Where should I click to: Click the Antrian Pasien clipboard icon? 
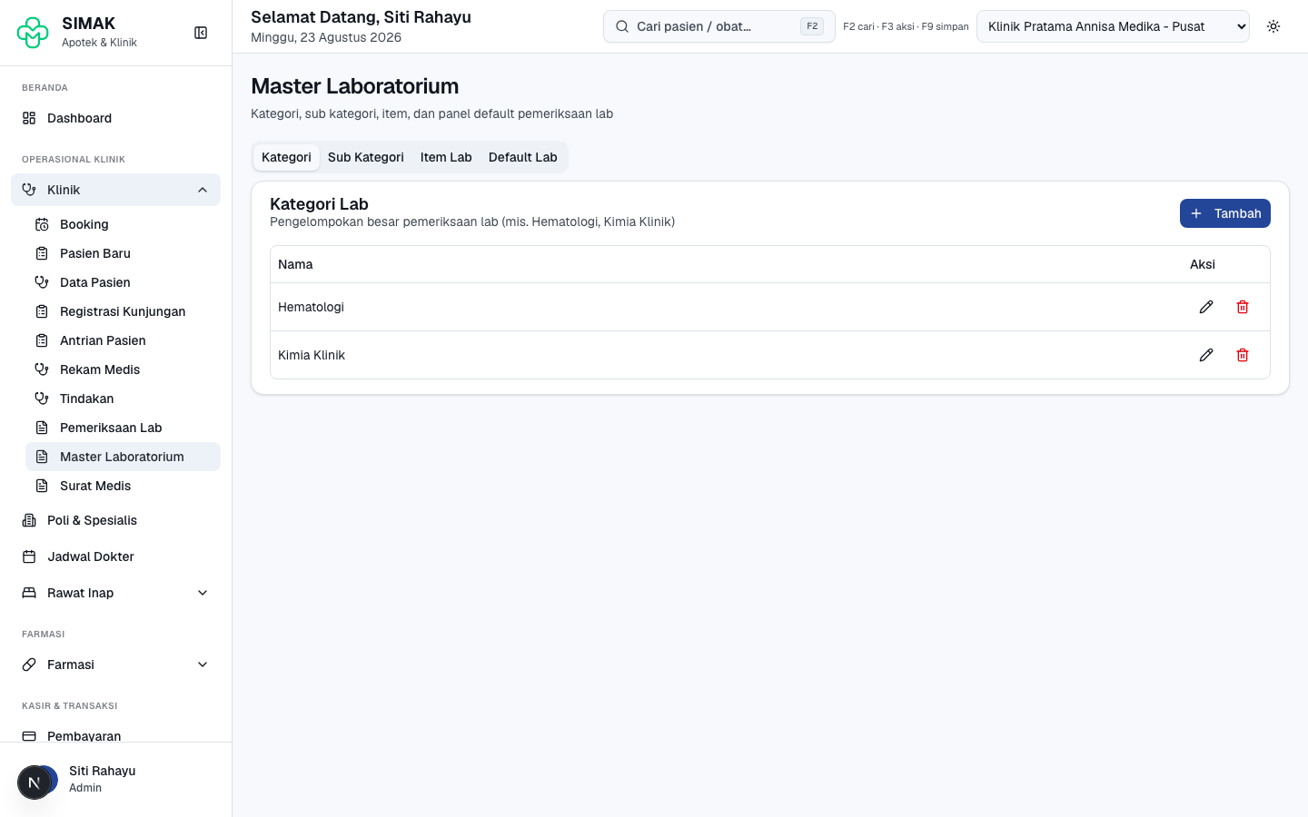[42, 340]
